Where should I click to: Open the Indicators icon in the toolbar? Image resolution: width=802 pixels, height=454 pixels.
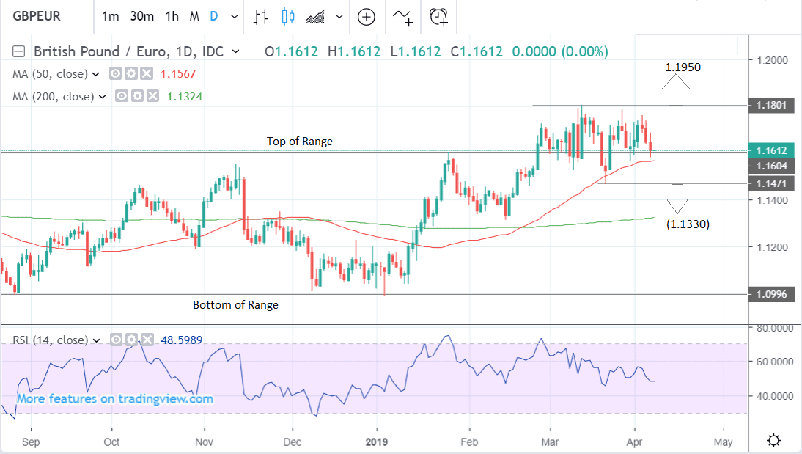403,17
